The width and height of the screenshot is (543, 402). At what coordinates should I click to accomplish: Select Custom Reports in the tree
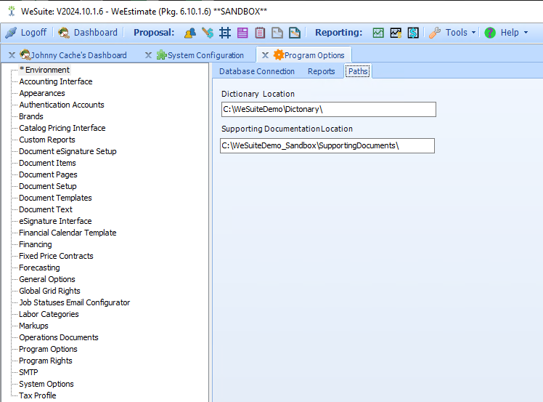[47, 140]
